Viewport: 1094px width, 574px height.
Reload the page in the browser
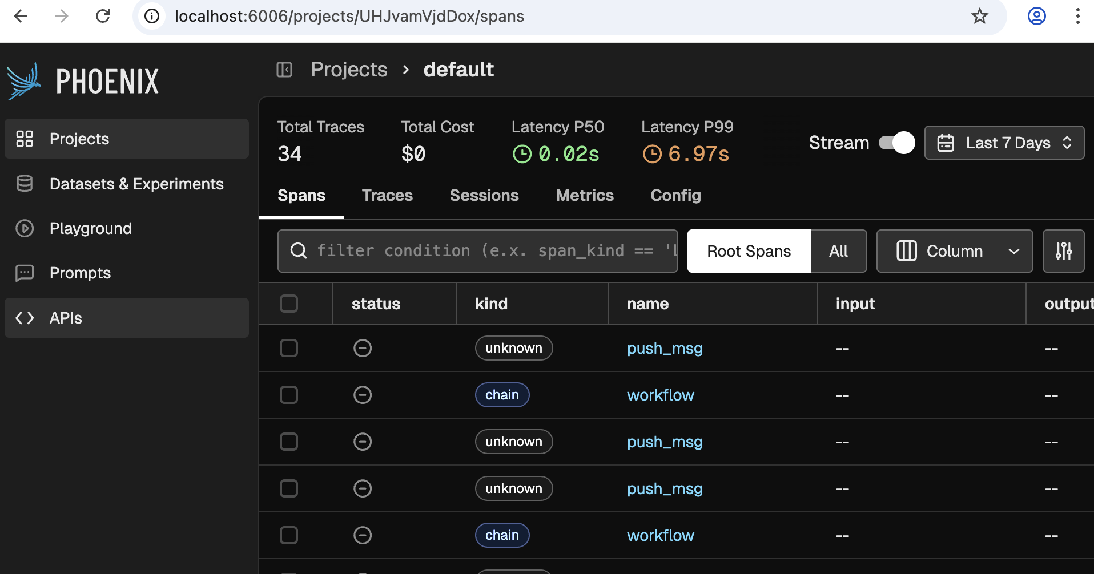point(103,16)
